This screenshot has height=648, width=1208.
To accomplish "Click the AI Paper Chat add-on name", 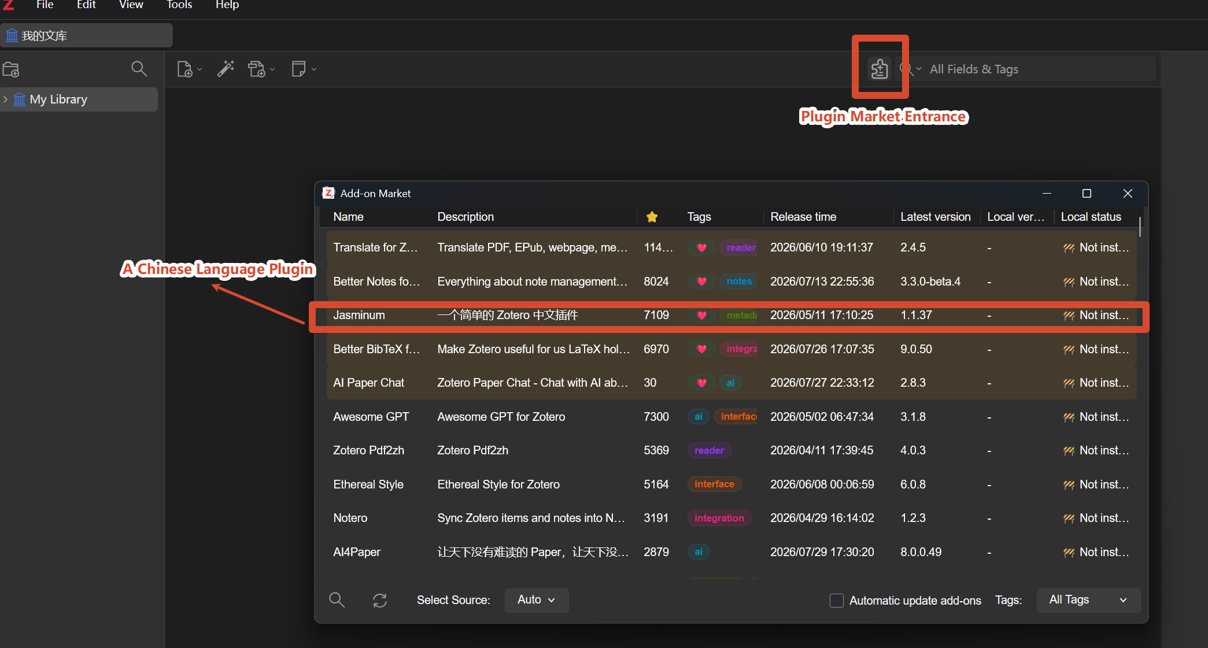I will click(368, 383).
